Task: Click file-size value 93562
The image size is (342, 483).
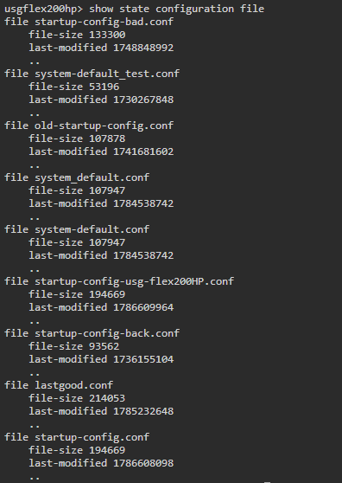Action: pyautogui.click(x=104, y=346)
